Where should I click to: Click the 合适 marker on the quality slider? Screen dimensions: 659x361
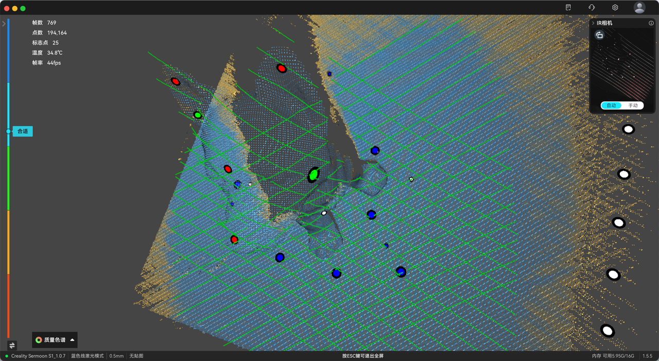pyautogui.click(x=23, y=131)
